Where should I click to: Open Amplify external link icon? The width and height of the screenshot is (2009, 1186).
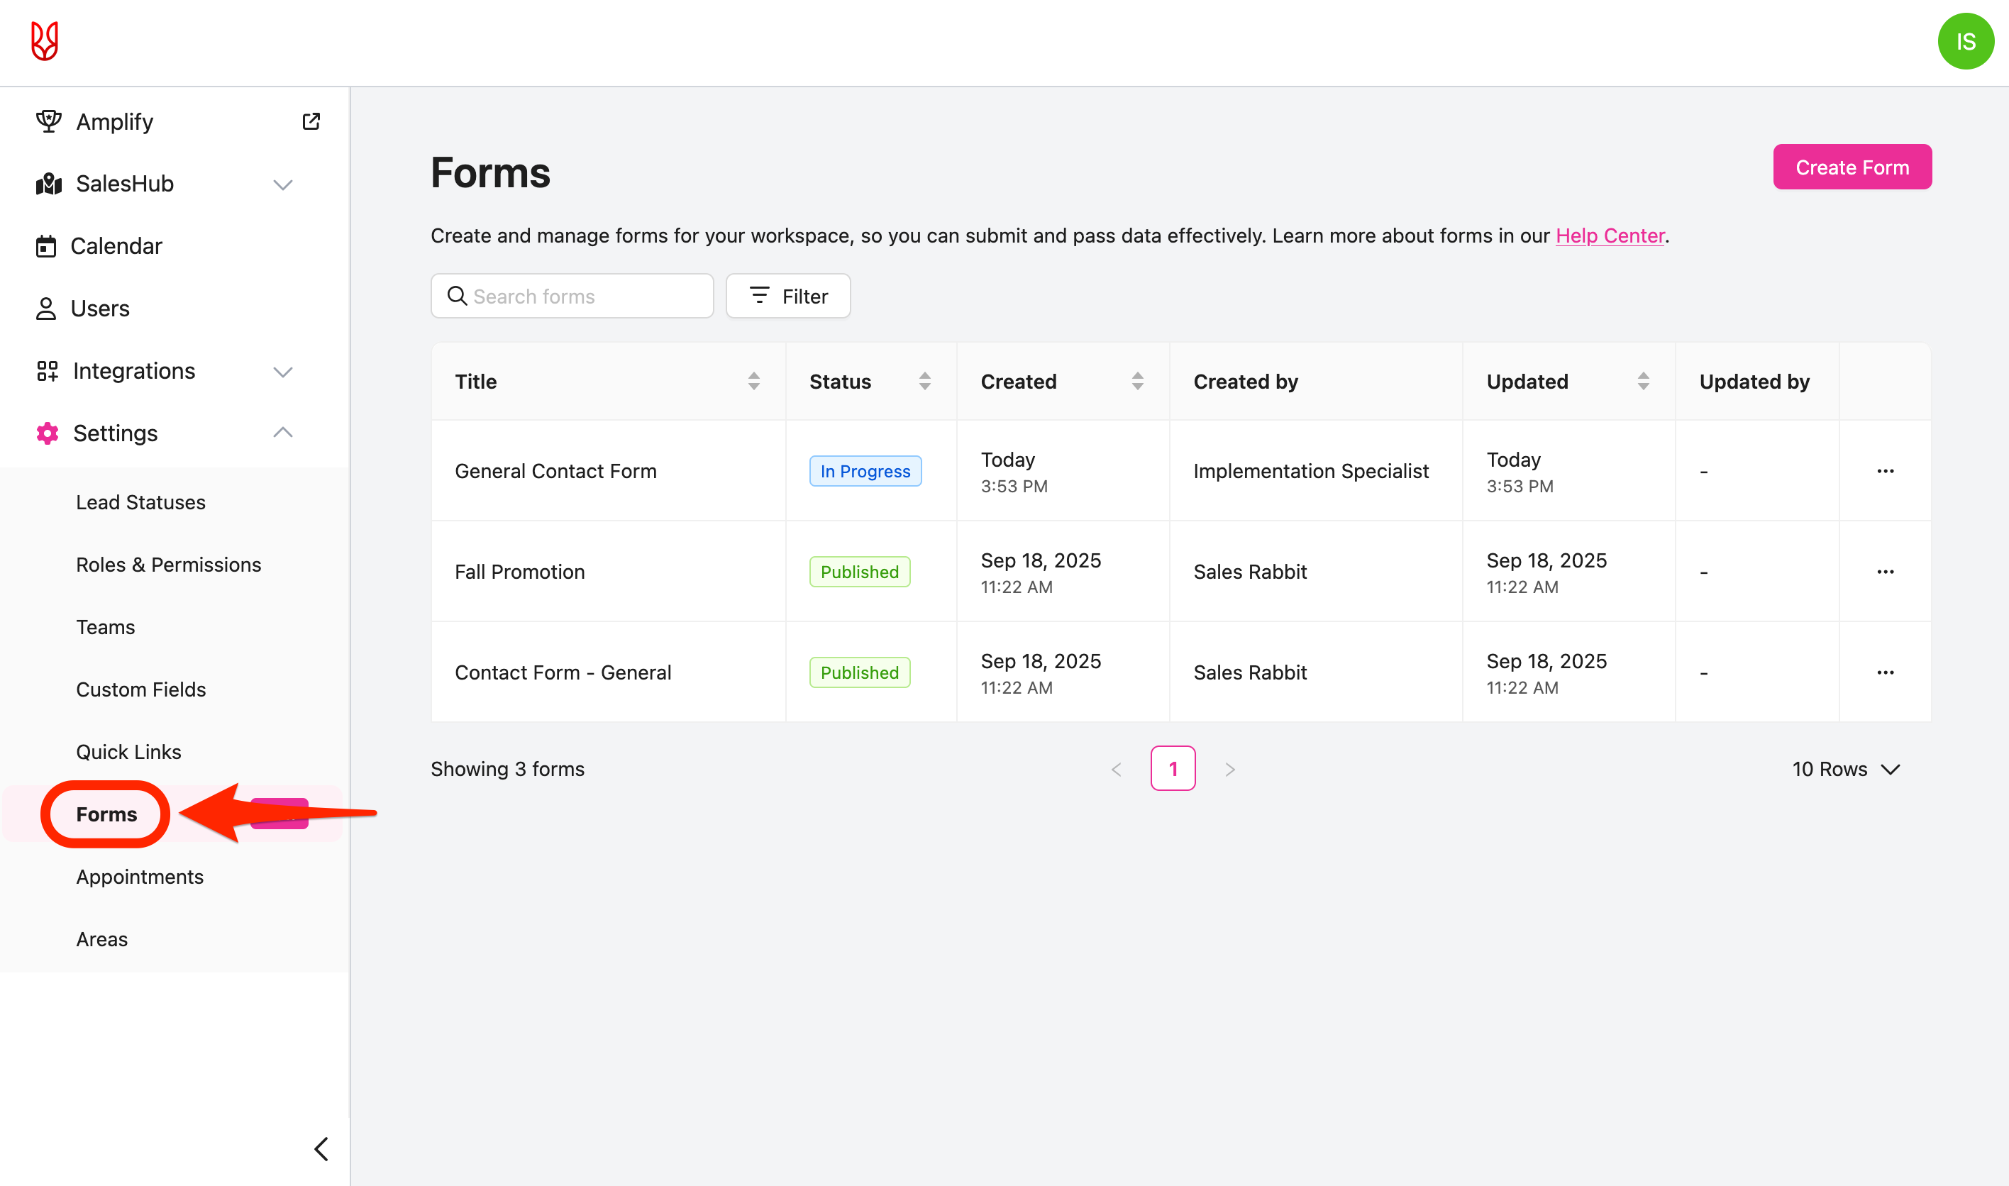311,121
